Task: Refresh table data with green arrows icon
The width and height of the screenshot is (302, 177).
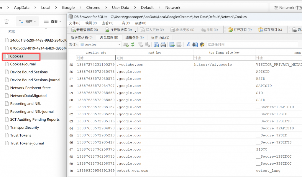Action: click(x=133, y=45)
